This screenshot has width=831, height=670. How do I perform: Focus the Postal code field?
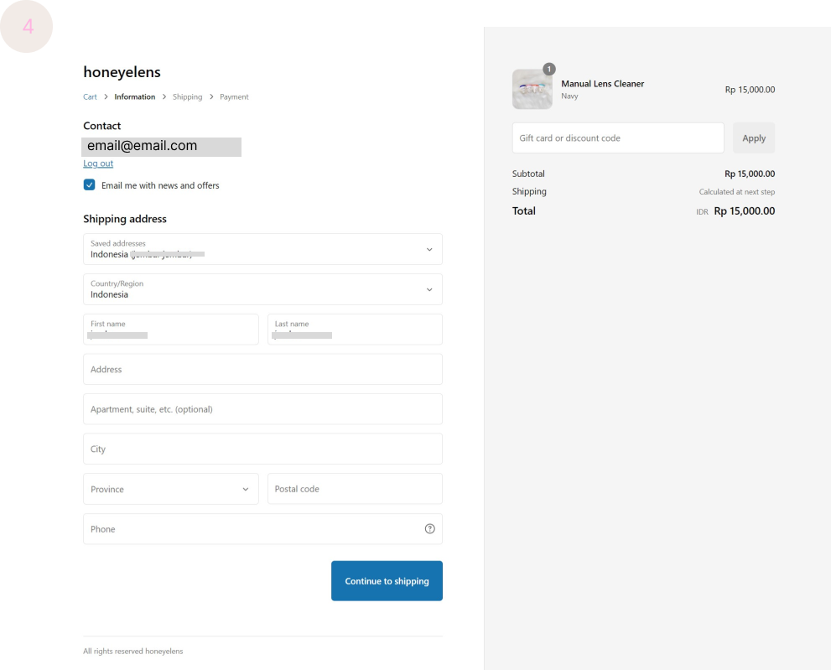354,489
